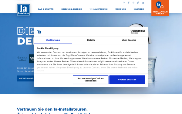This screenshot has height=114, width=182.
Task: Click the 1a Installateur logo
Action: click(24, 10)
